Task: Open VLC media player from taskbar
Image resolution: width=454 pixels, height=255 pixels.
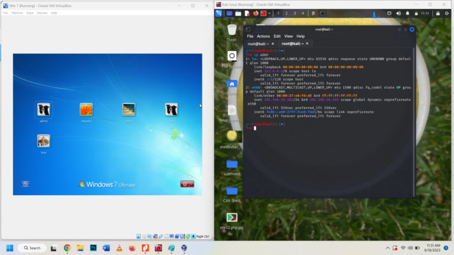Action: 119,248
